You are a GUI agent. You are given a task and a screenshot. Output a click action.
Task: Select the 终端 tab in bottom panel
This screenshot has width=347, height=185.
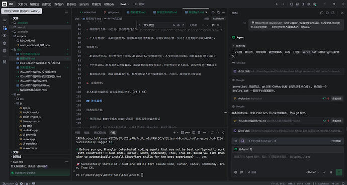pos(113,133)
